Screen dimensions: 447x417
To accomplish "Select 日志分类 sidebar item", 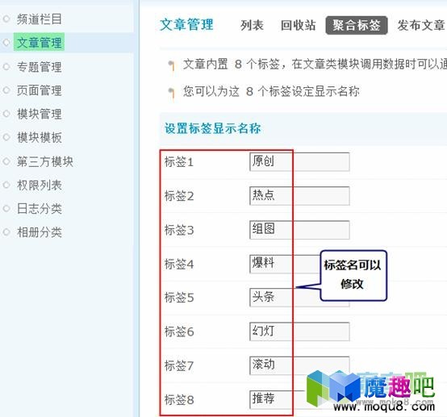I will pos(39,209).
